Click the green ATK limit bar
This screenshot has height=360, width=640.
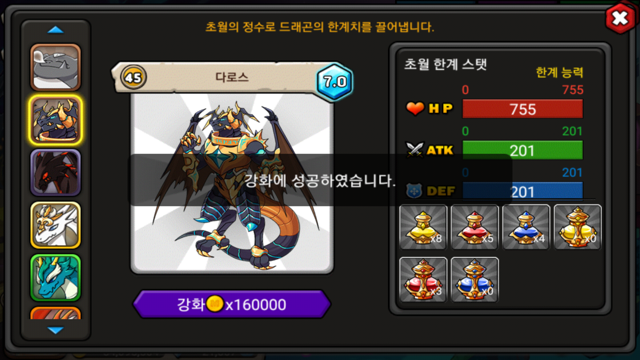522,150
